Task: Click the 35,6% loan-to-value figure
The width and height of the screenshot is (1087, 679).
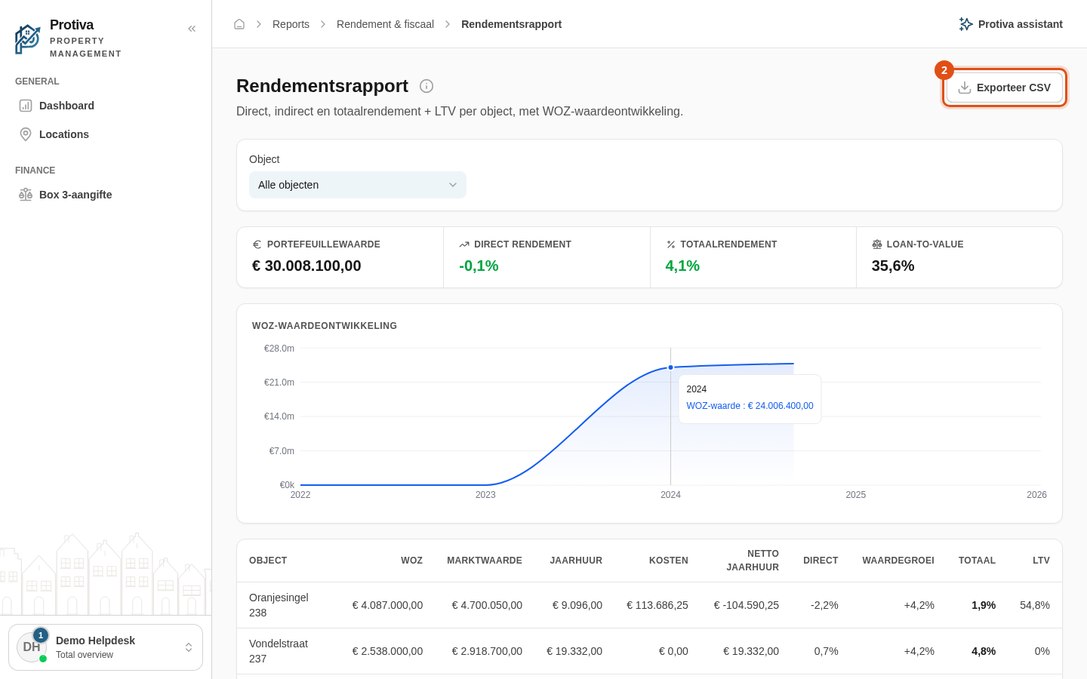Action: (893, 266)
